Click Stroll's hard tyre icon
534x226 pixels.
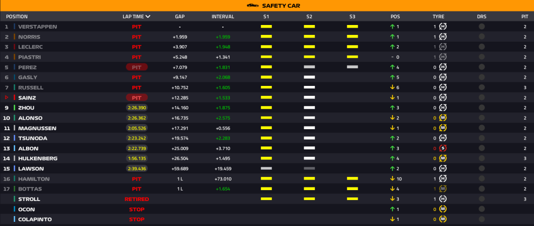(x=443, y=199)
